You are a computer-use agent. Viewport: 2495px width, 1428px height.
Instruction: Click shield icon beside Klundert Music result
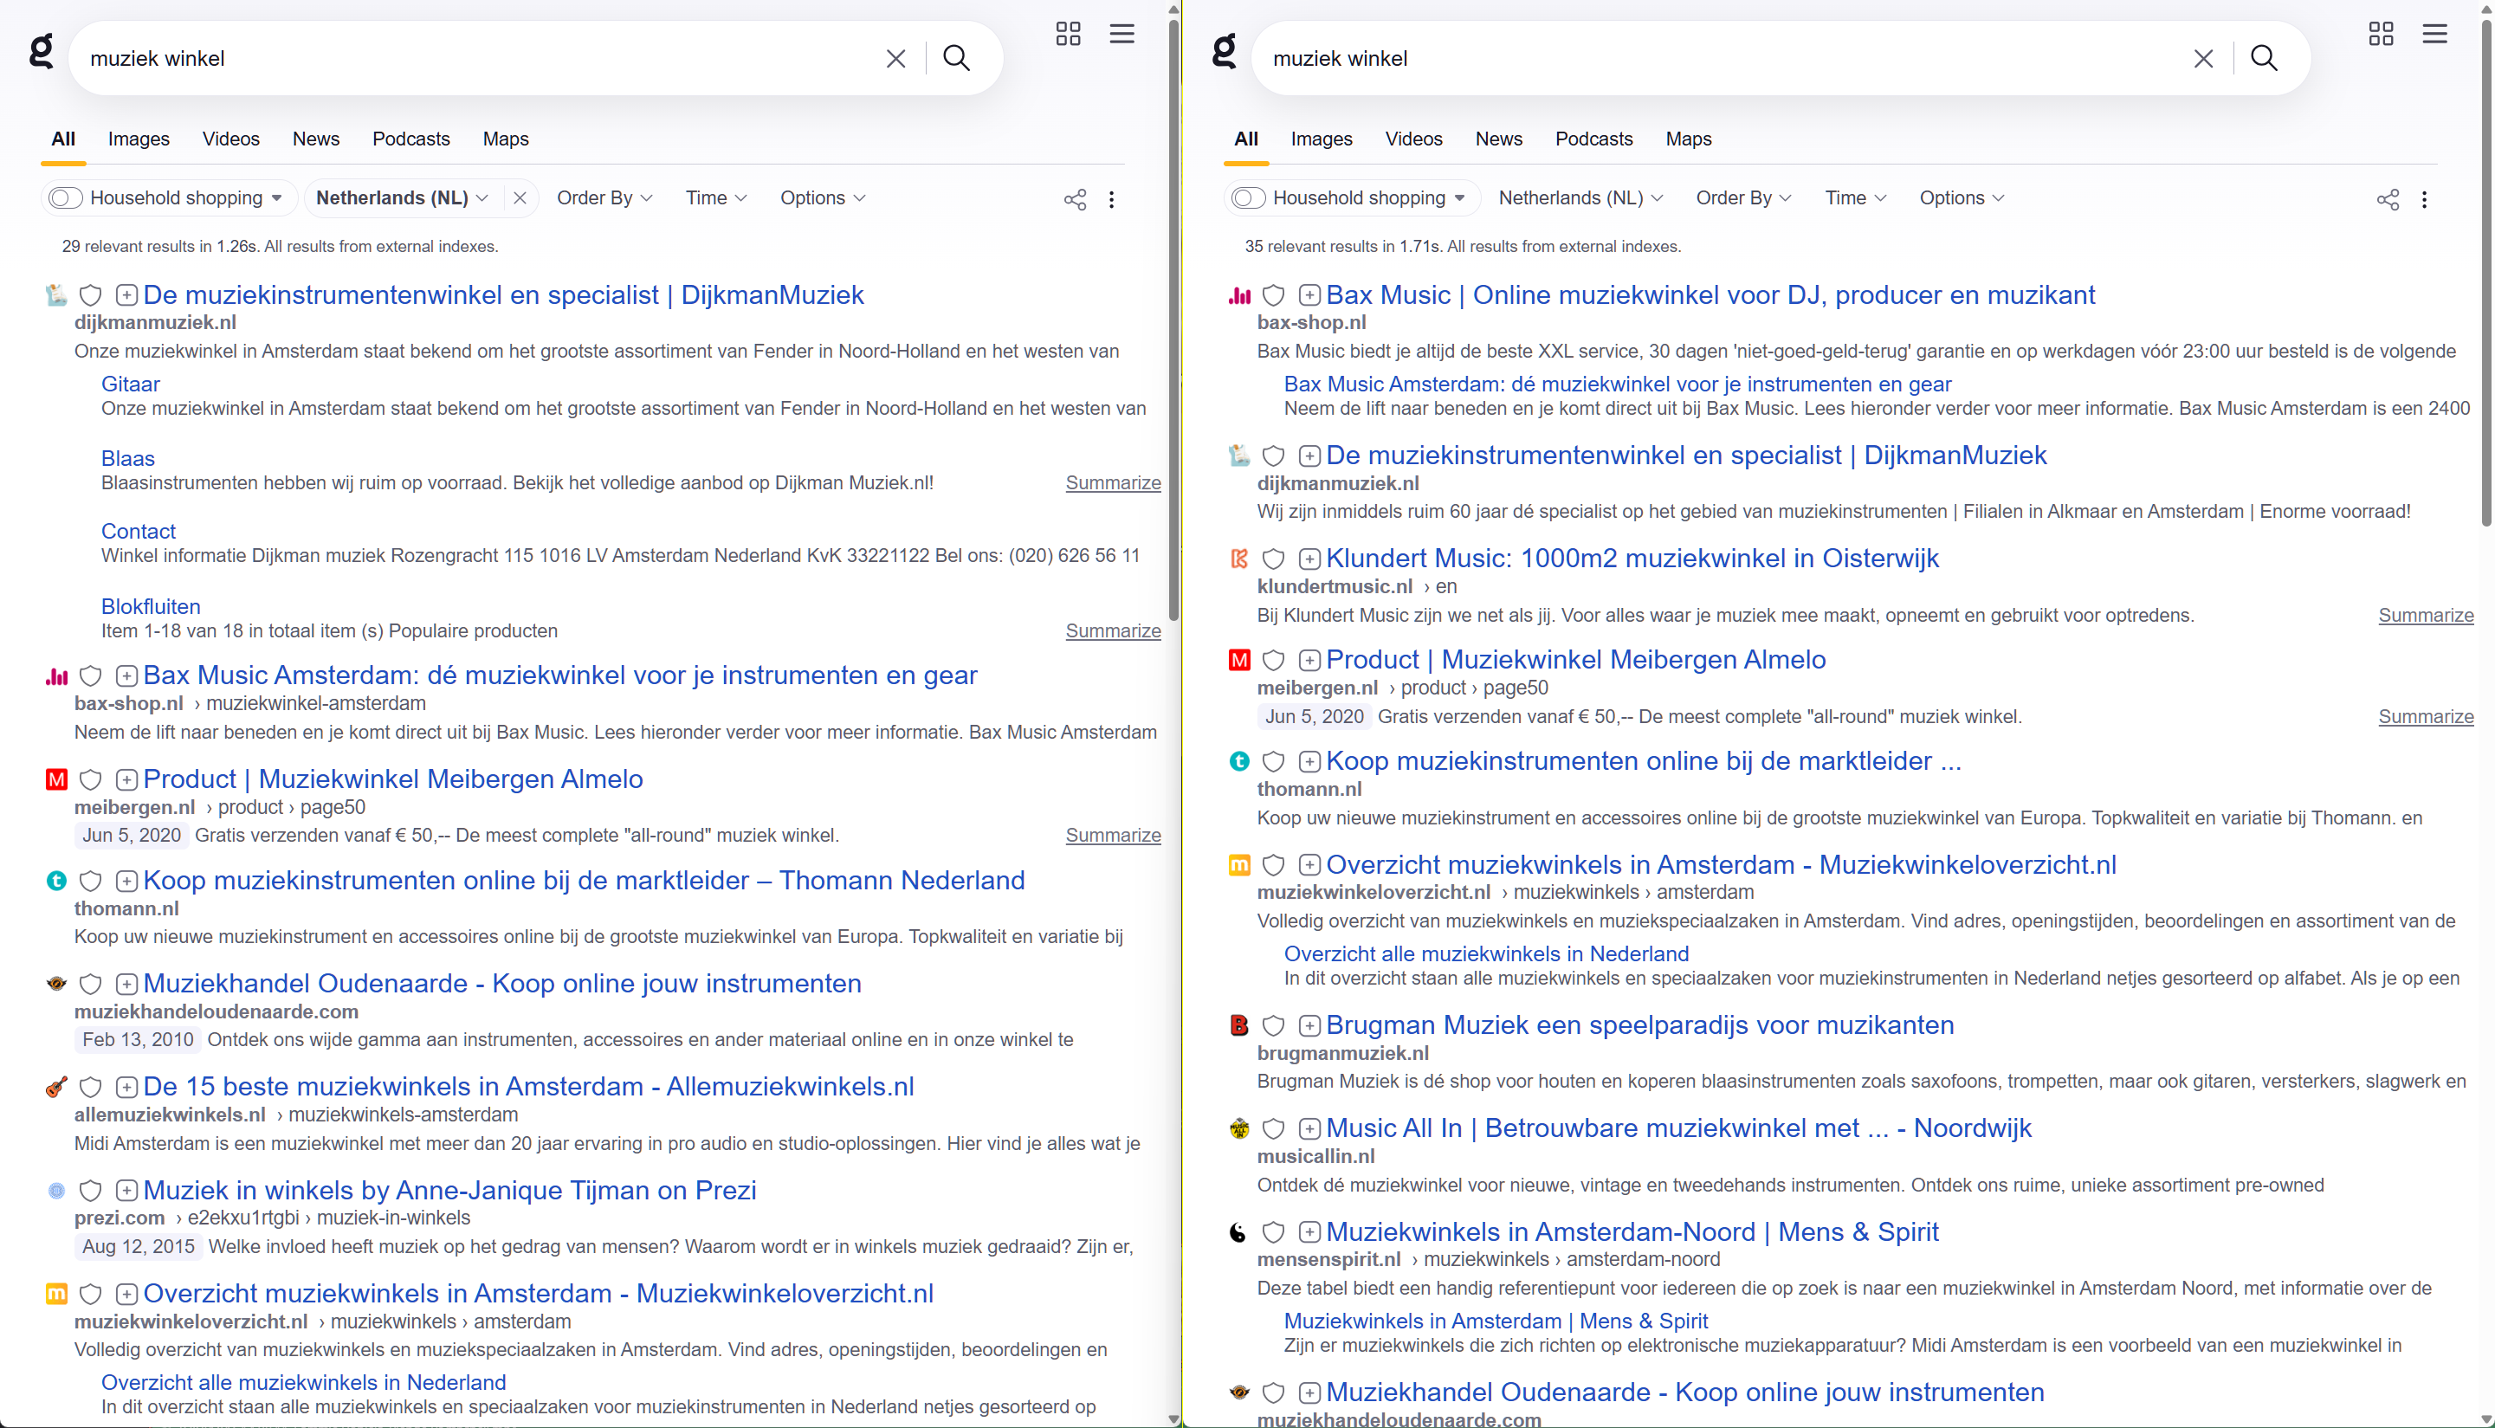coord(1273,559)
